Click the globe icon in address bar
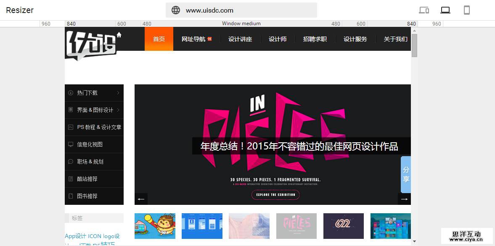Image resolution: width=495 pixels, height=246 pixels. [176, 10]
